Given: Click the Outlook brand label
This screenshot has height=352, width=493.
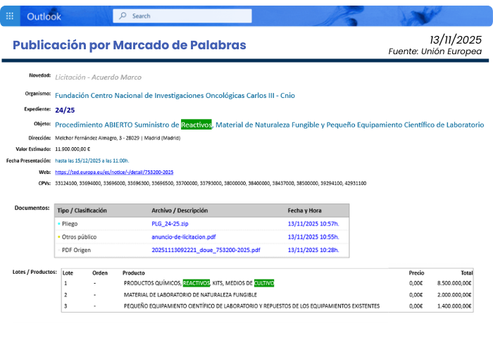Looking at the screenshot, I should 44,15.
